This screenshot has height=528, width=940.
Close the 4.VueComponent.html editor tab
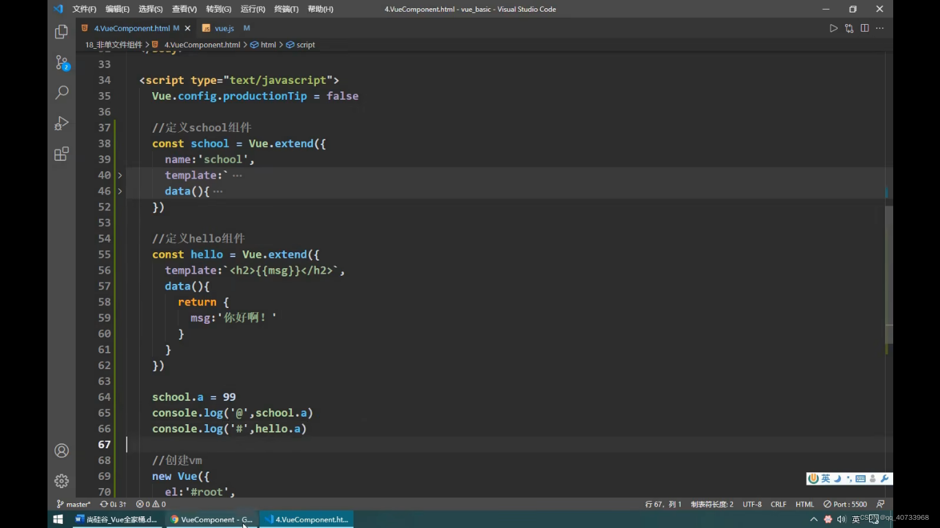(x=188, y=28)
